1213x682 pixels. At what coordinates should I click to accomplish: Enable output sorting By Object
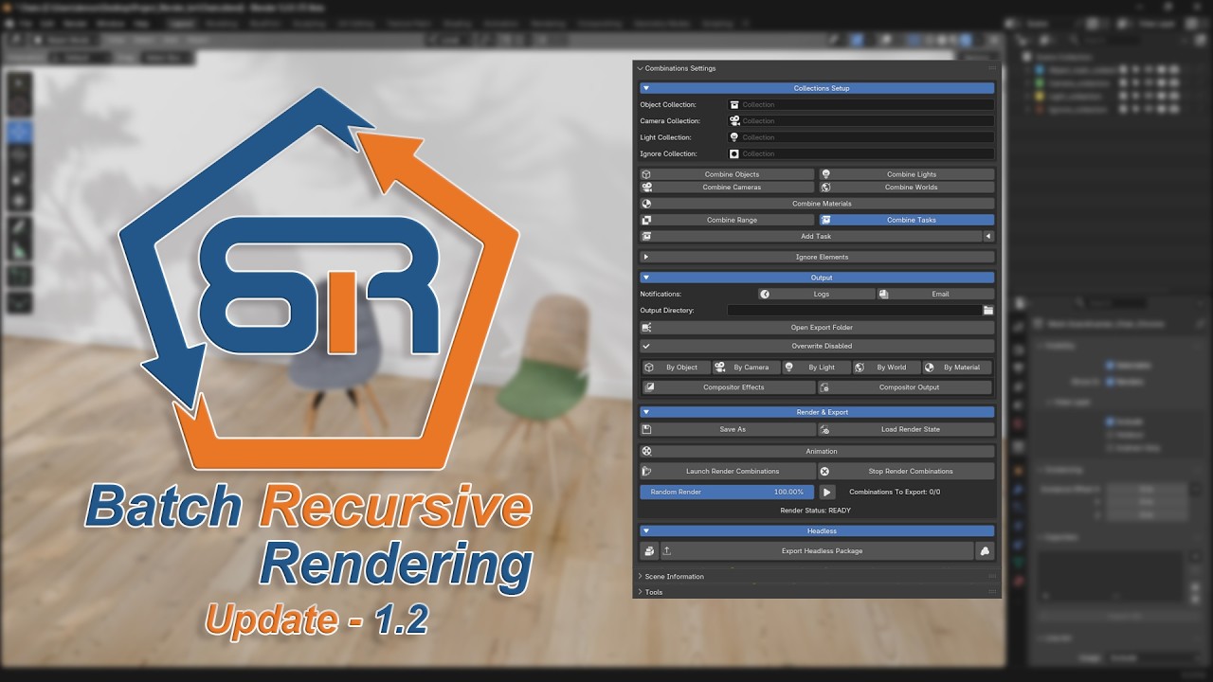675,368
